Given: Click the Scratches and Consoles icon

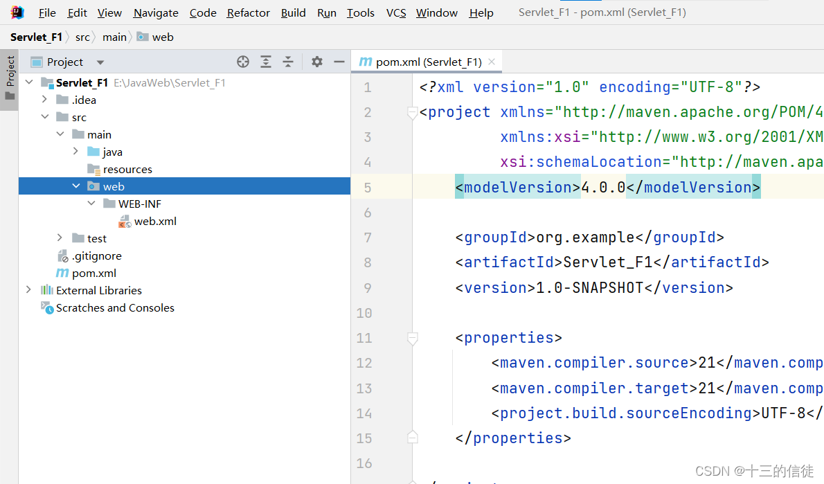Looking at the screenshot, I should coord(48,307).
